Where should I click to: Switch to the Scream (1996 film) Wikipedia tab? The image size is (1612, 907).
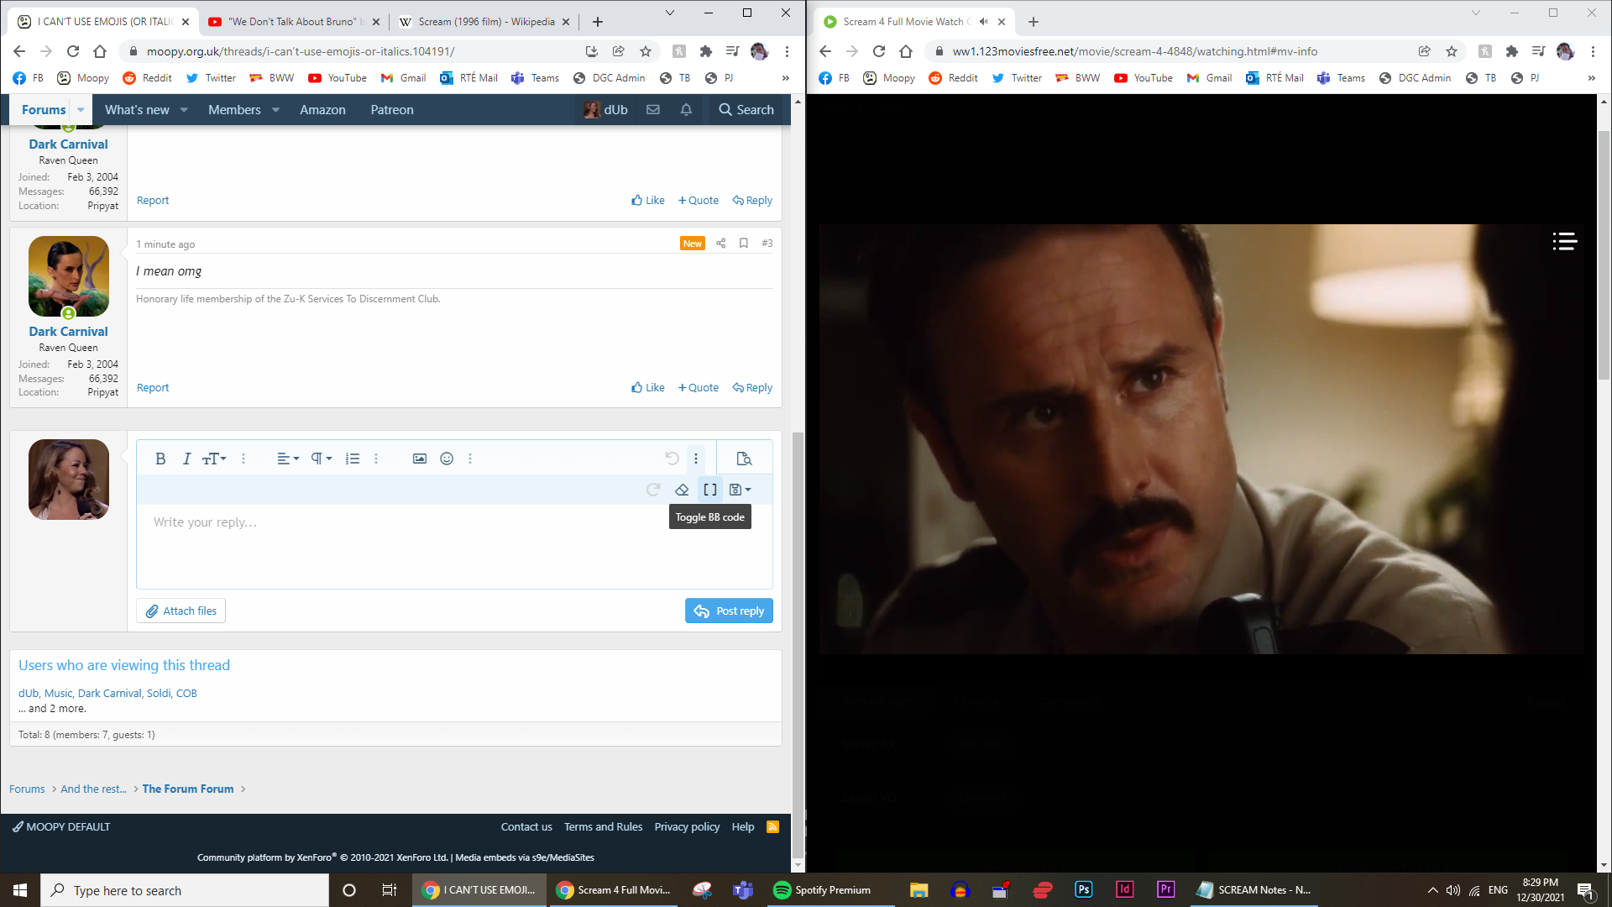coord(485,22)
